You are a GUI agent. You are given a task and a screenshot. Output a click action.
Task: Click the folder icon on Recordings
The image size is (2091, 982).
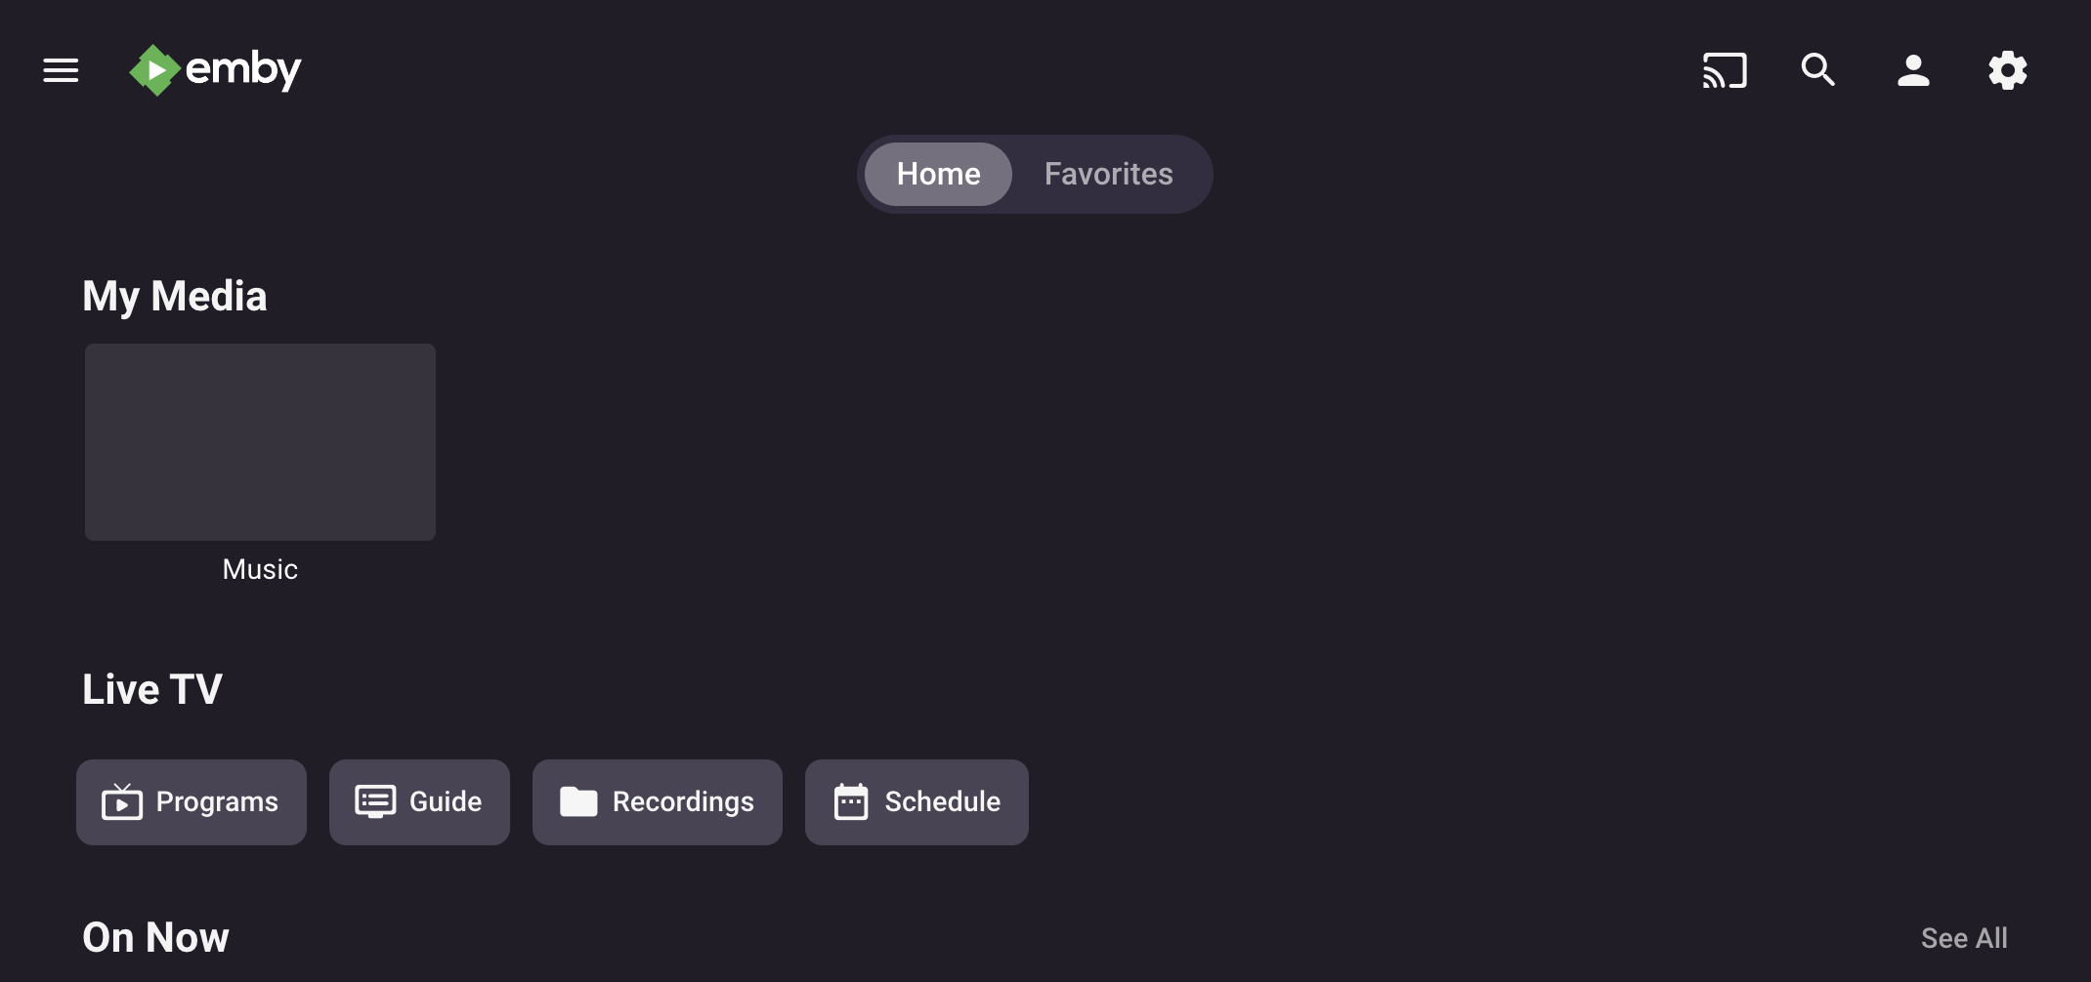[578, 802]
